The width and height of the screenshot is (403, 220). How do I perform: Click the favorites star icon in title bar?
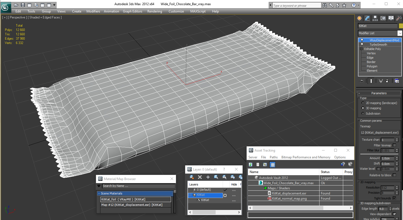[x=344, y=5]
